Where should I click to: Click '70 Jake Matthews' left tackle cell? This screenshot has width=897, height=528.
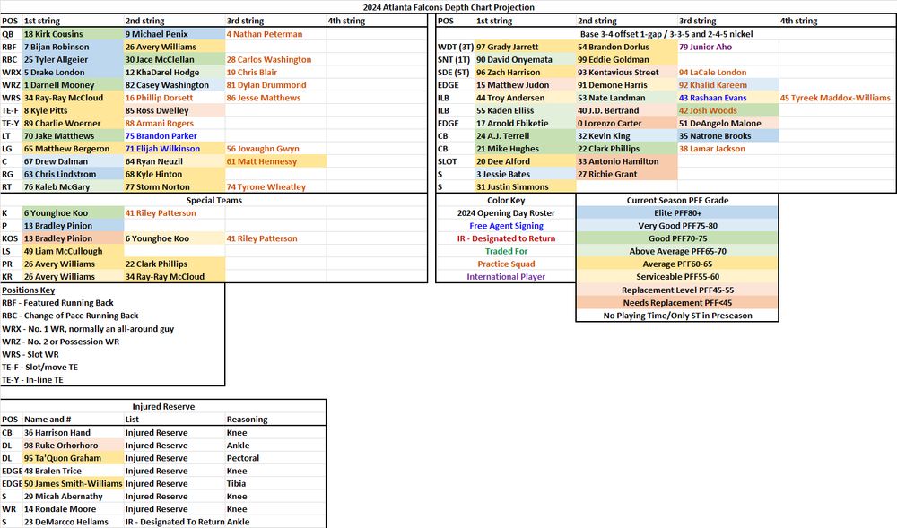[x=74, y=136]
